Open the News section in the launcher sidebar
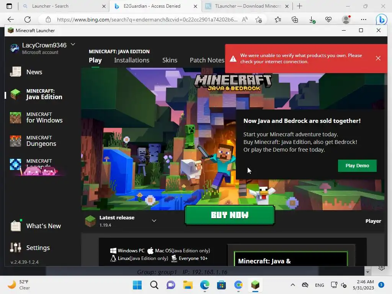This screenshot has width=392, height=294. coord(26,72)
